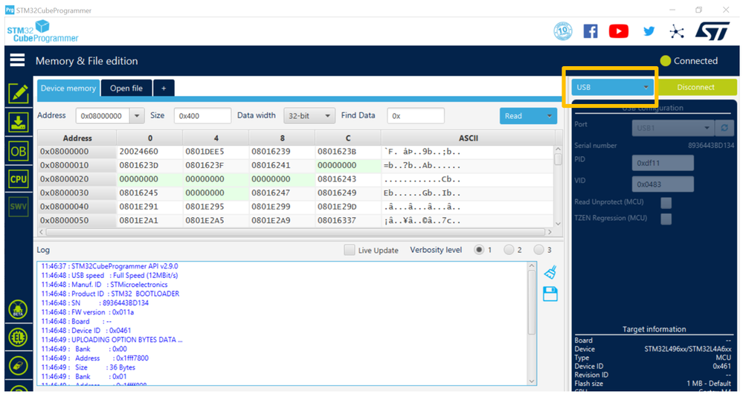Open the USB interface dropdown
743x397 pixels.
612,87
